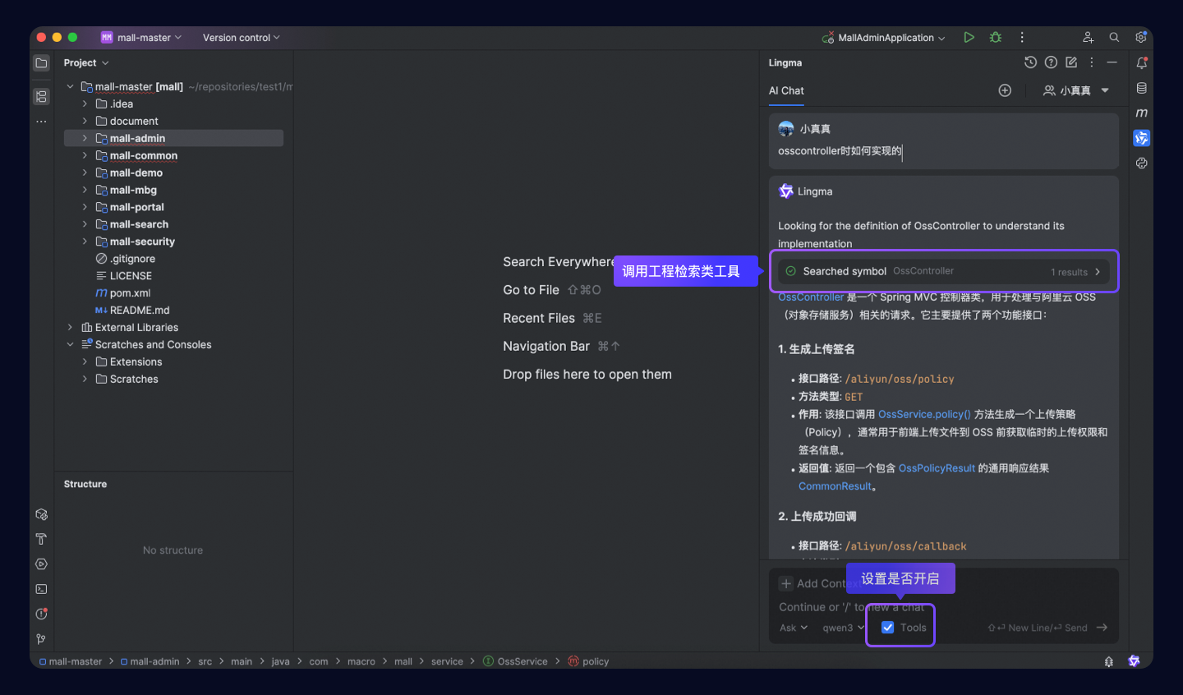
Task: Open the Notifications bell icon
Action: point(1142,62)
